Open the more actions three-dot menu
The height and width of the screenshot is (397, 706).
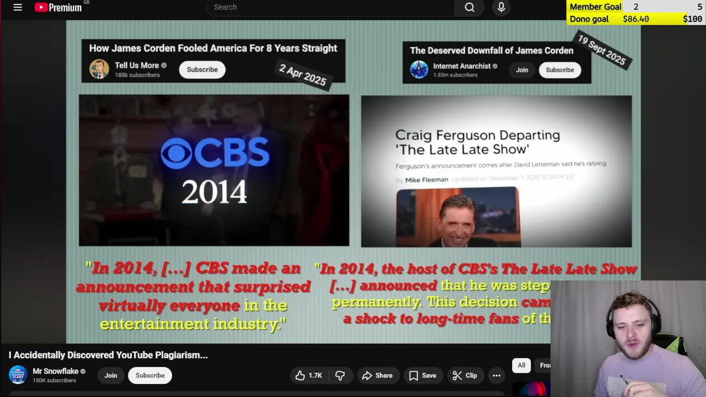(496, 375)
